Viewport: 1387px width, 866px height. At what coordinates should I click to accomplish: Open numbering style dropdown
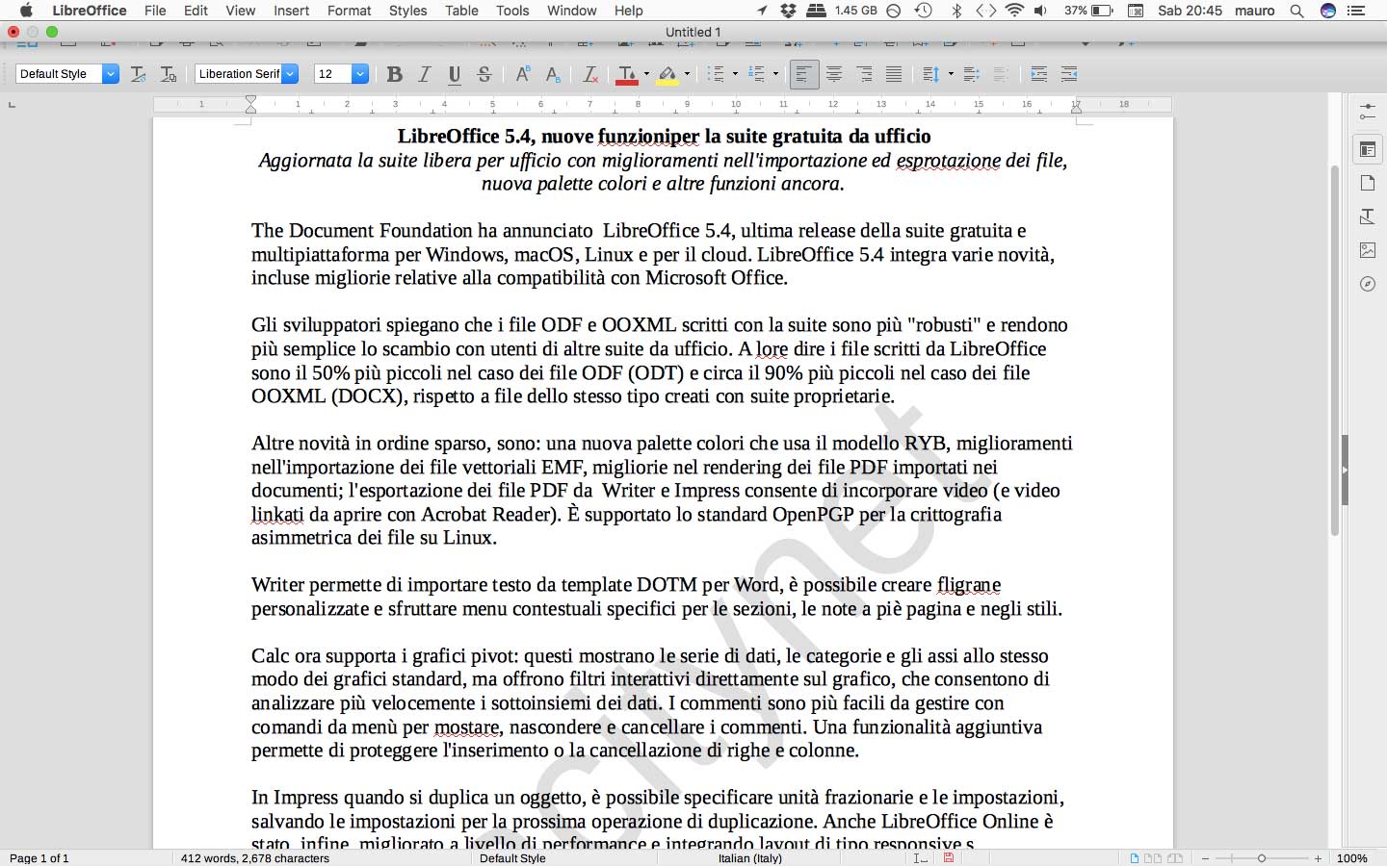[x=775, y=74]
